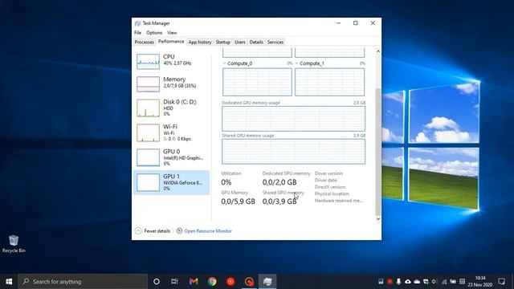Image resolution: width=514 pixels, height=289 pixels.
Task: Click the Open Resource Monitor link
Action: tap(208, 231)
